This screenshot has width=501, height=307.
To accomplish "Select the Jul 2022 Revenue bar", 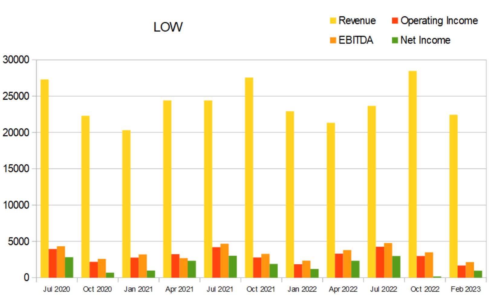I will pyautogui.click(x=372, y=192).
